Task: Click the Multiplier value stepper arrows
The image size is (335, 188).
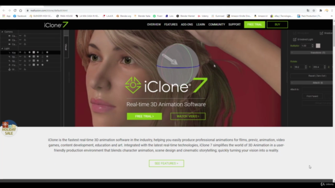Action: 312,45
